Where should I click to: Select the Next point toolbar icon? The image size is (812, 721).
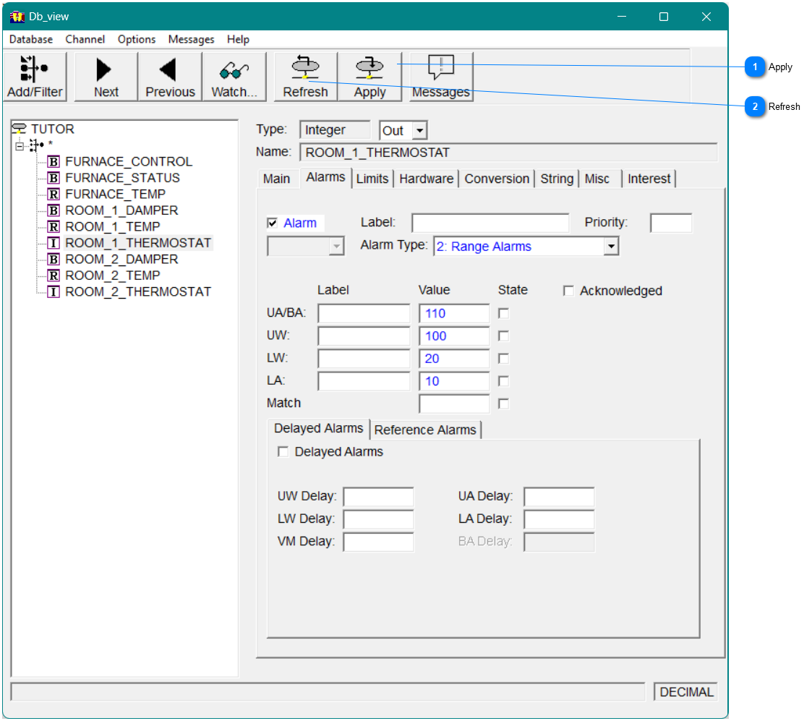tap(105, 72)
